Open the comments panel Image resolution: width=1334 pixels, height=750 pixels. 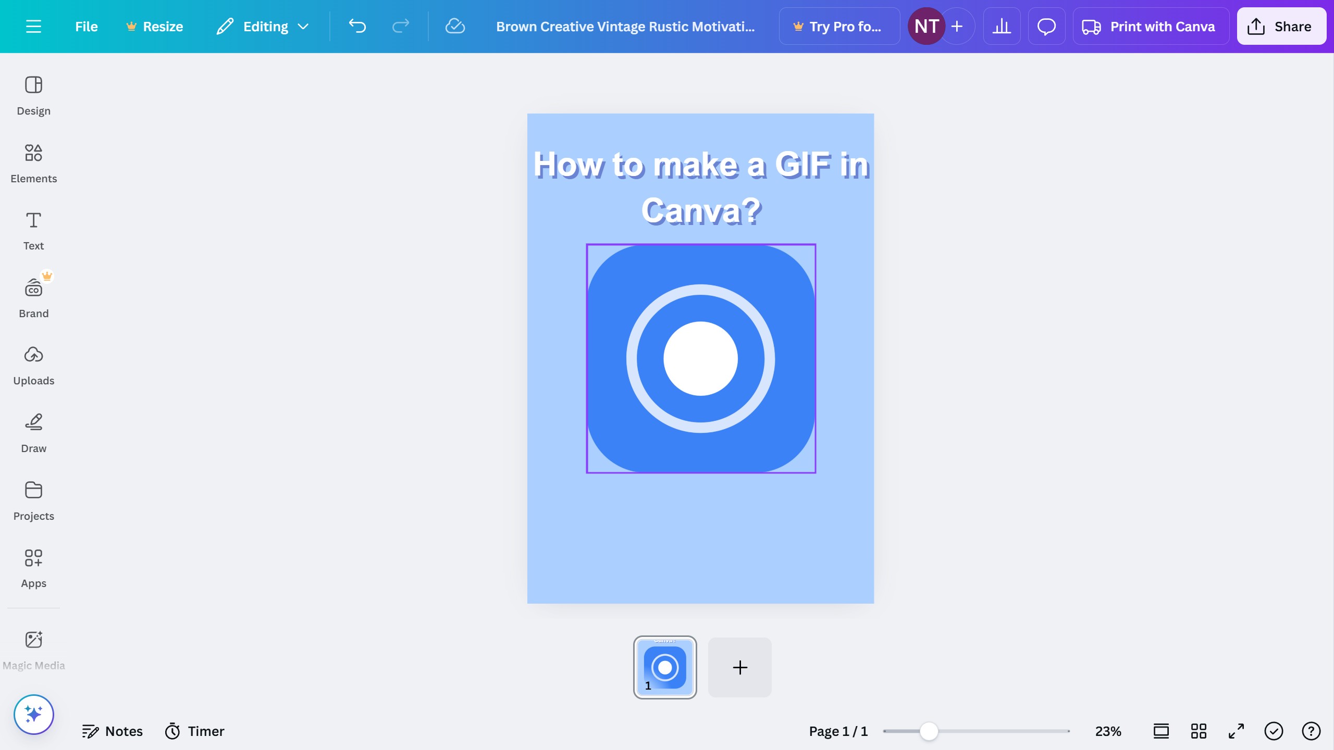click(x=1046, y=26)
